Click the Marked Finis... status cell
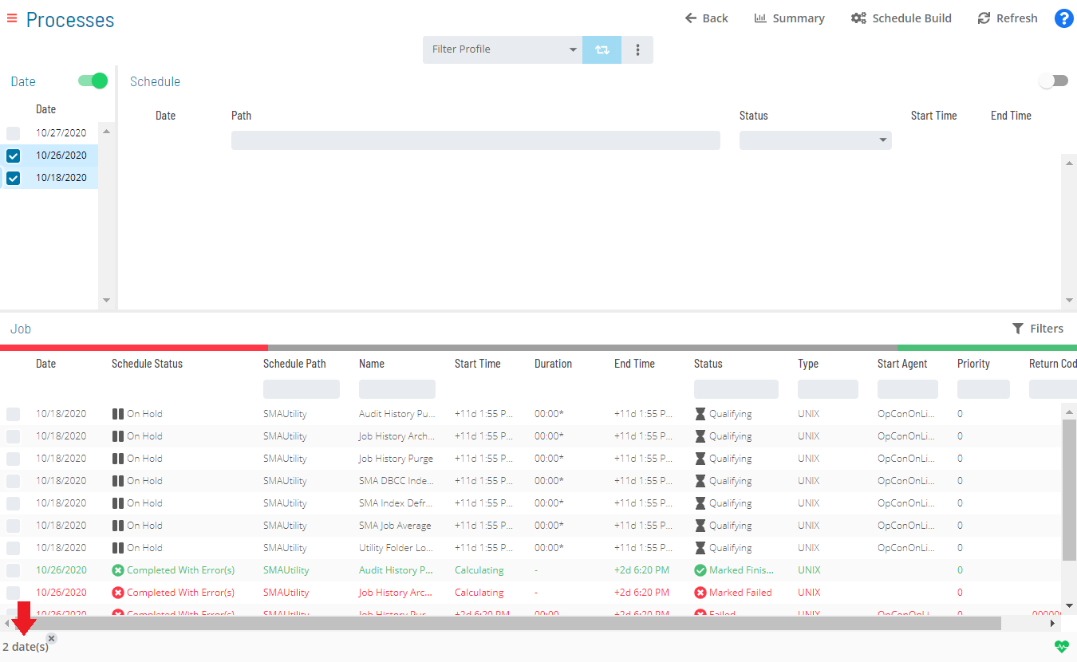This screenshot has height=662, width=1077. tap(734, 570)
